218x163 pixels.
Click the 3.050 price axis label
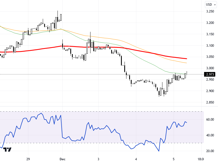(x=210, y=57)
